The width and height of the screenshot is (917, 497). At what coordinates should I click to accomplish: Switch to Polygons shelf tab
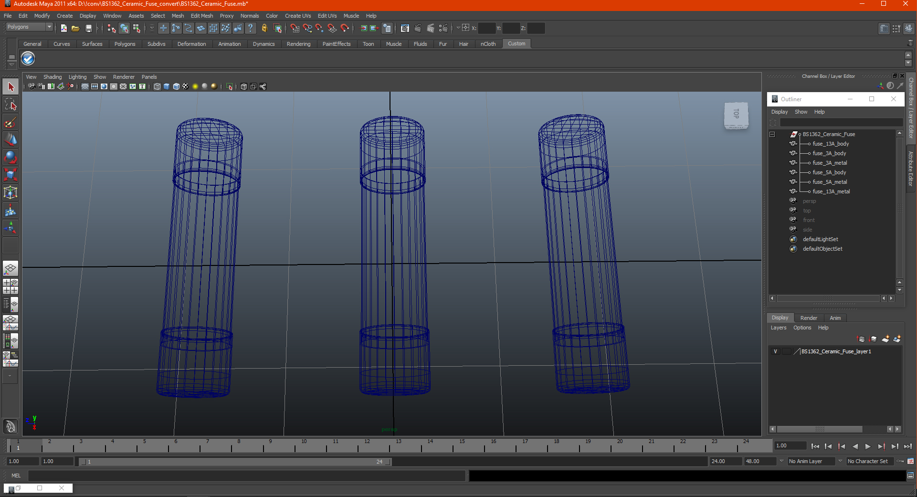[x=125, y=44]
